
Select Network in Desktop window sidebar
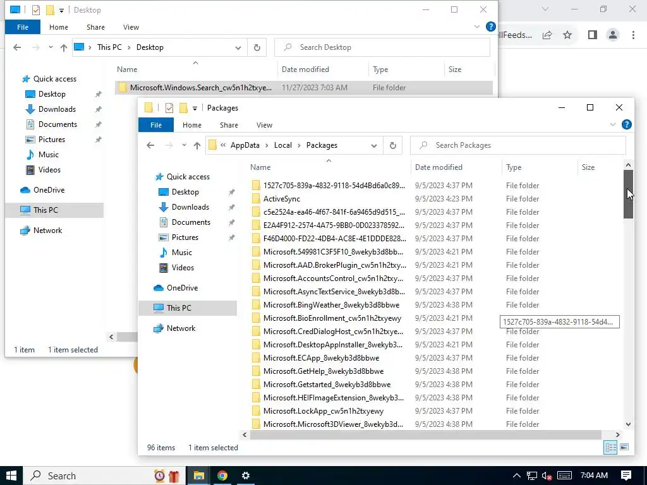(47, 231)
